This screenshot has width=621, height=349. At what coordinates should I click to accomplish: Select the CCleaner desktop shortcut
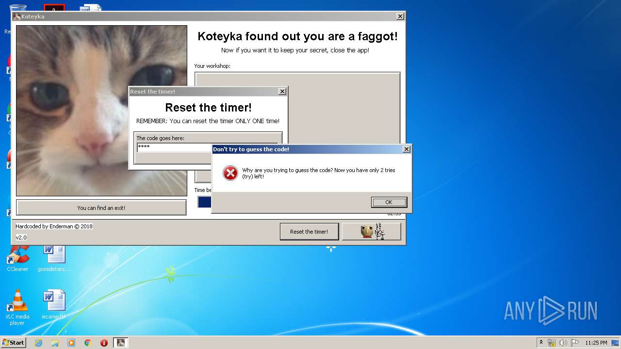coord(17,258)
